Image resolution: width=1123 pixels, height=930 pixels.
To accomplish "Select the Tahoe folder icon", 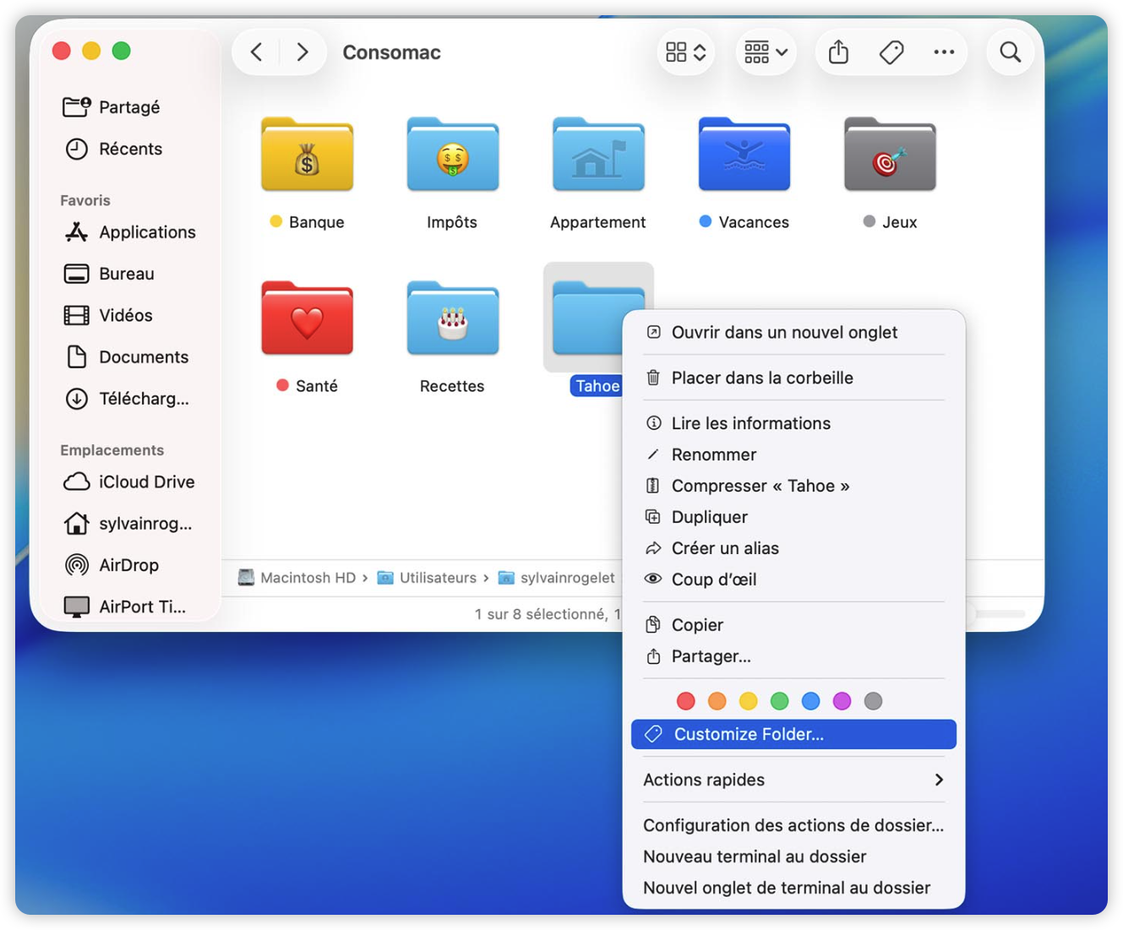I will (x=589, y=319).
